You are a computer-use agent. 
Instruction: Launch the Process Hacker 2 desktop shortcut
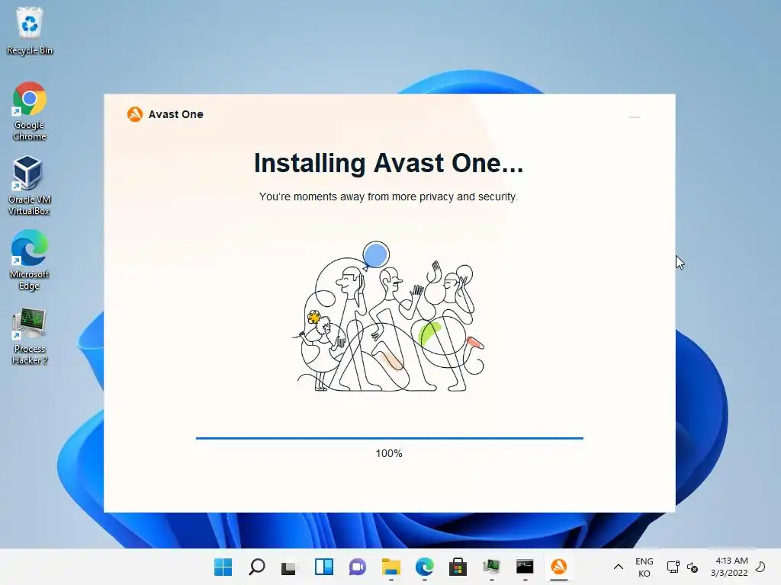[x=30, y=336]
